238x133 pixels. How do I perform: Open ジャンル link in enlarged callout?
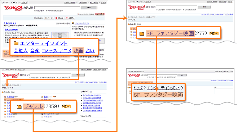pyautogui.click(x=33, y=106)
